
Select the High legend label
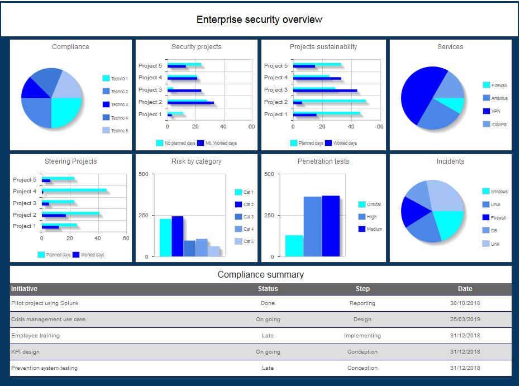point(372,217)
